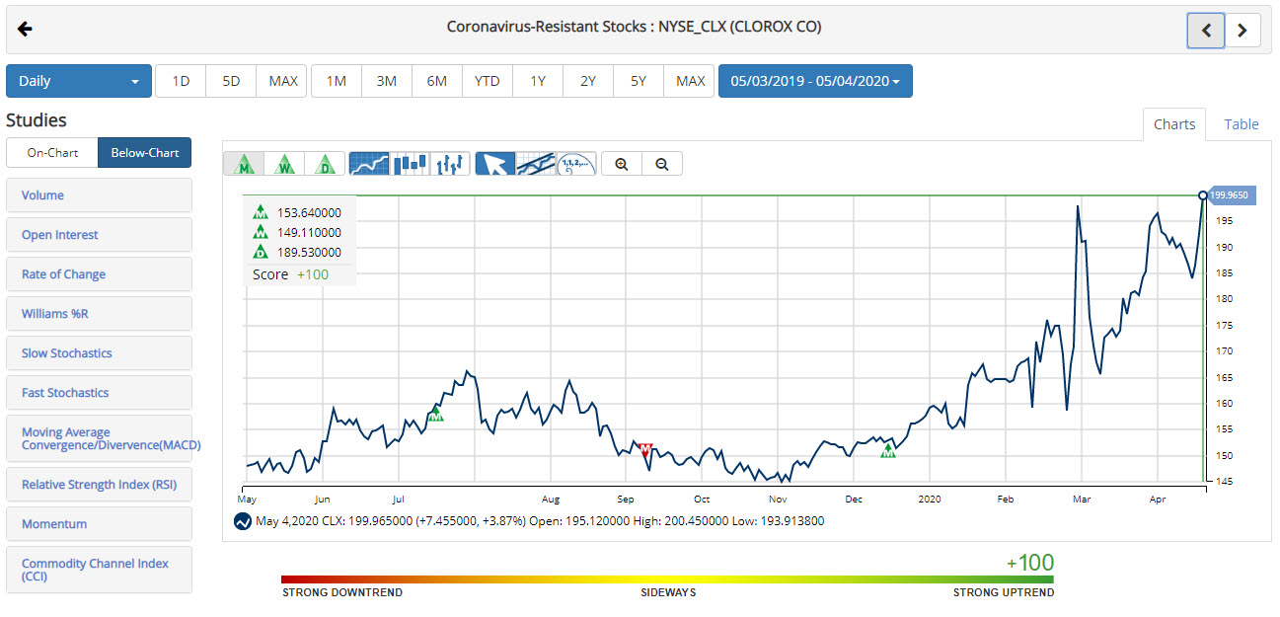
Task: Select the MAX range next to 5D
Action: [282, 81]
